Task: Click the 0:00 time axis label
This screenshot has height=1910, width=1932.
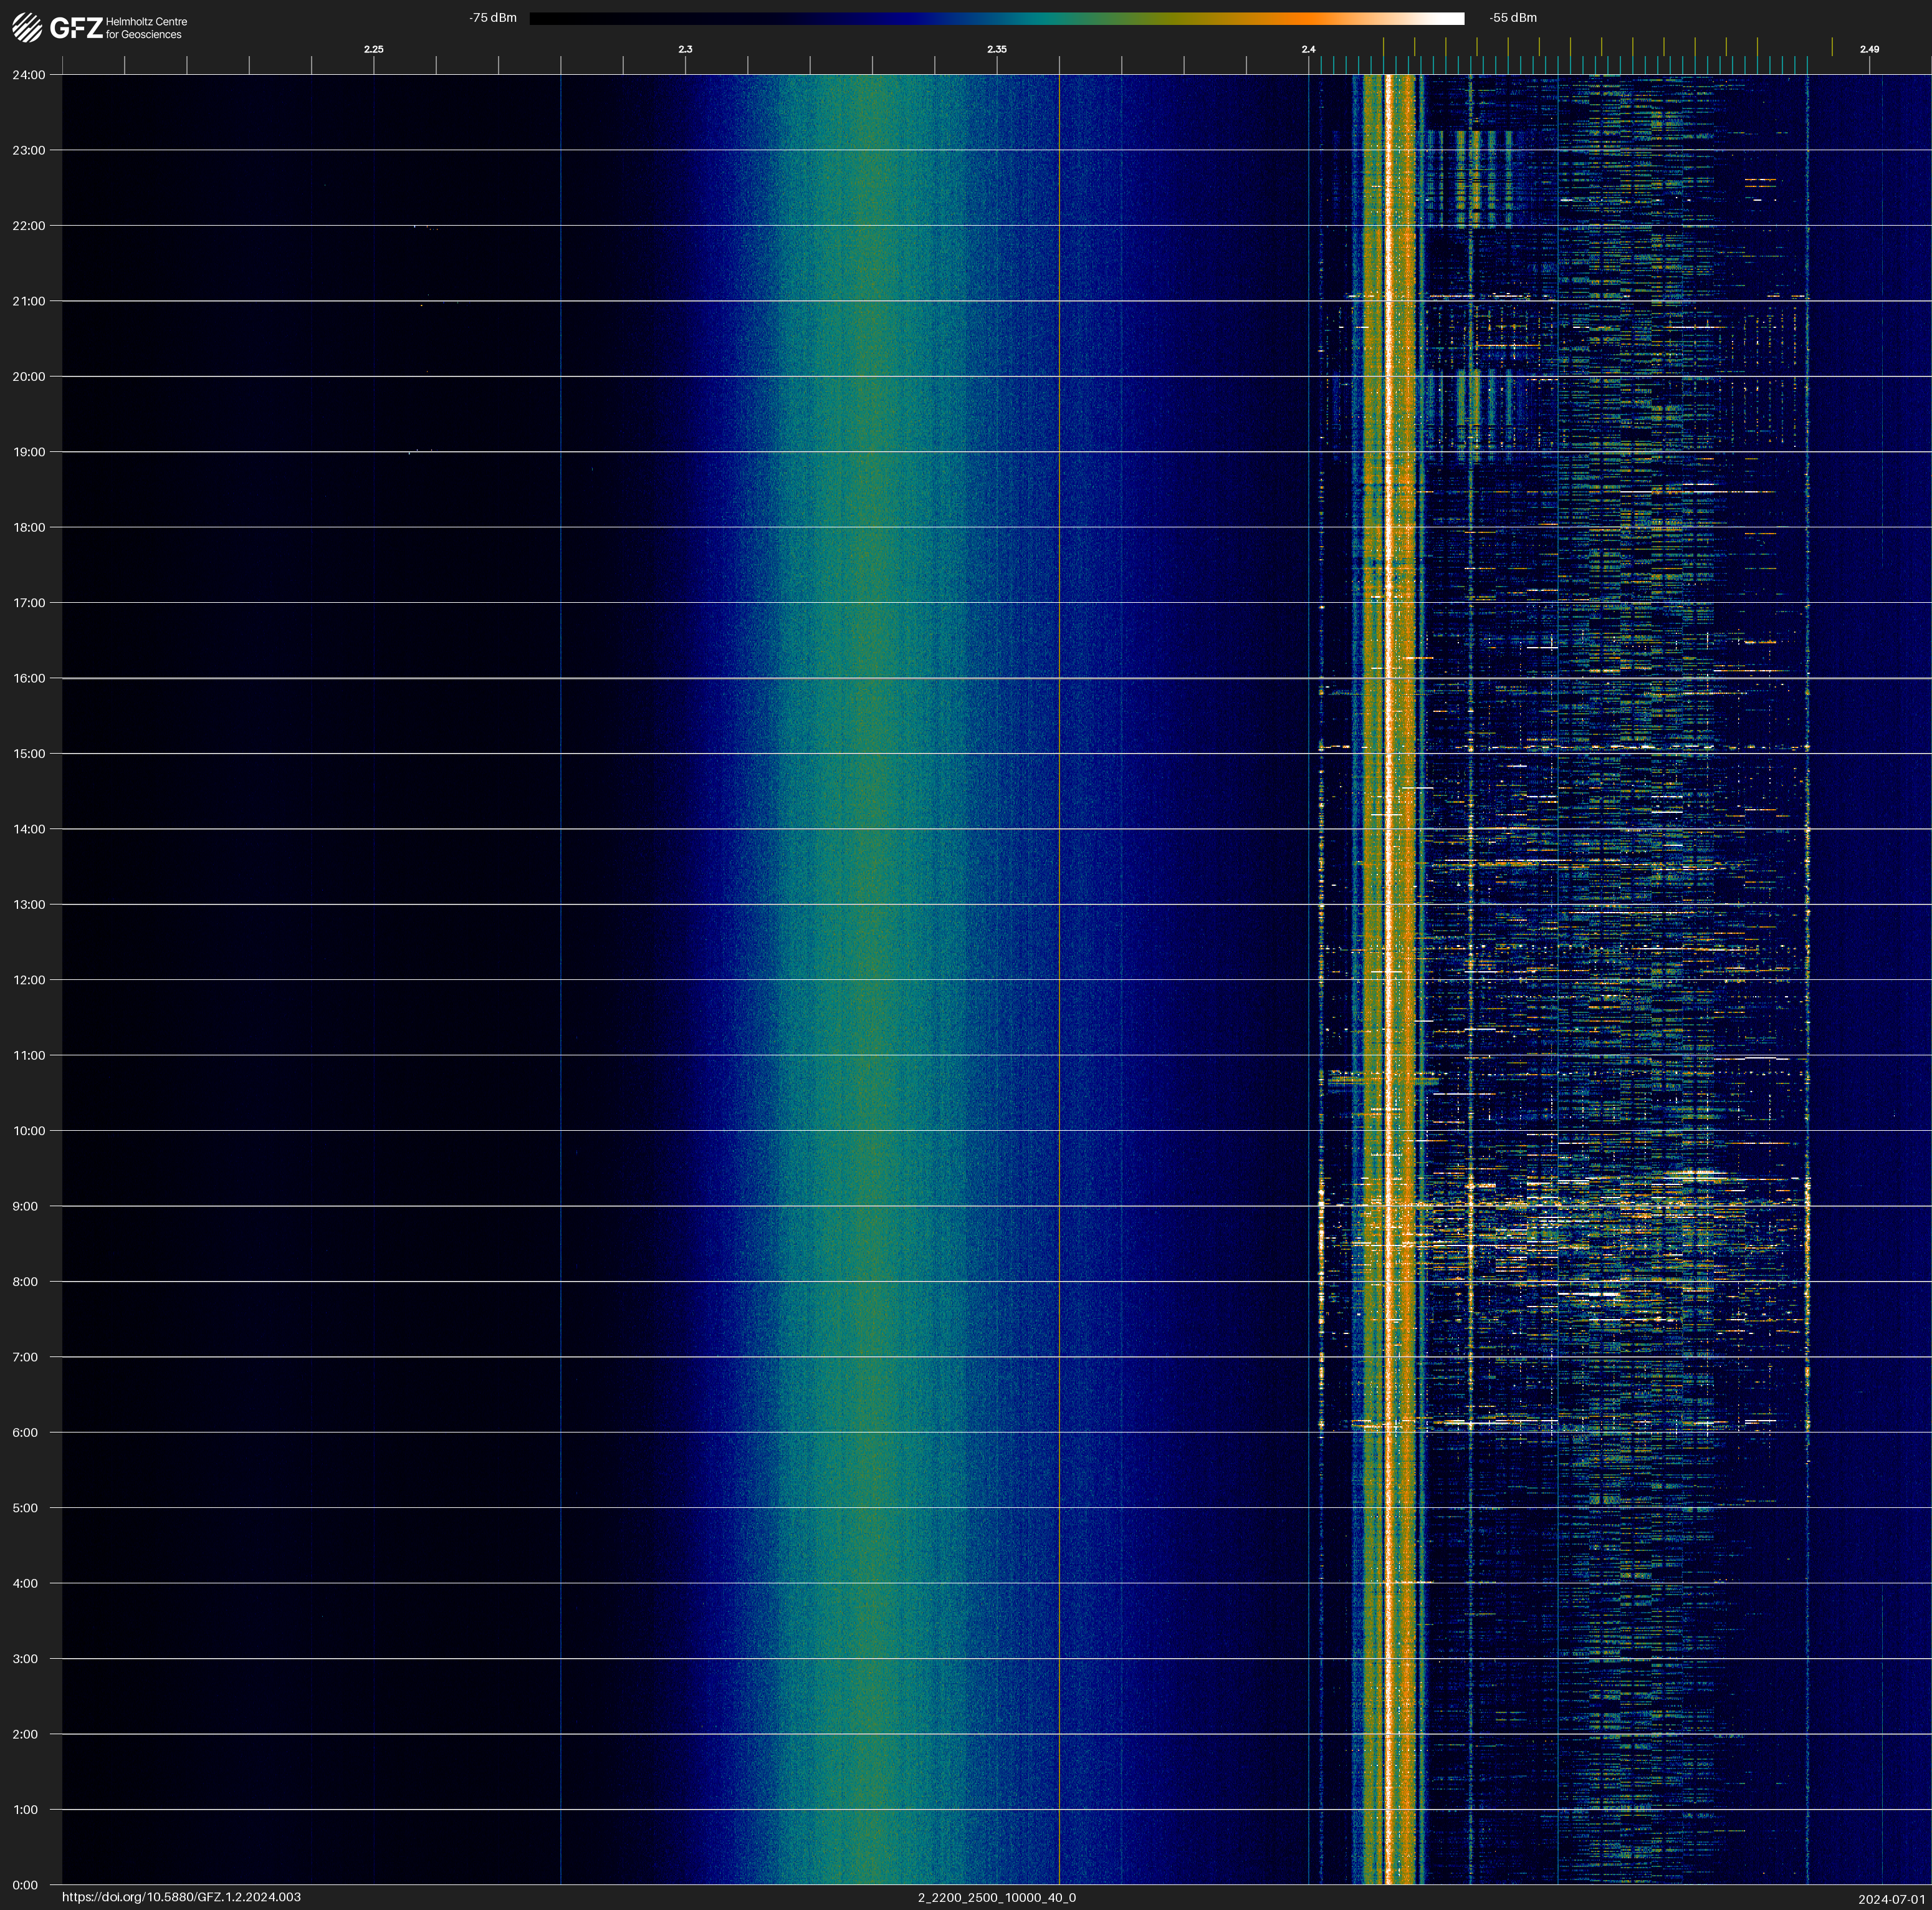Action: click(25, 1885)
